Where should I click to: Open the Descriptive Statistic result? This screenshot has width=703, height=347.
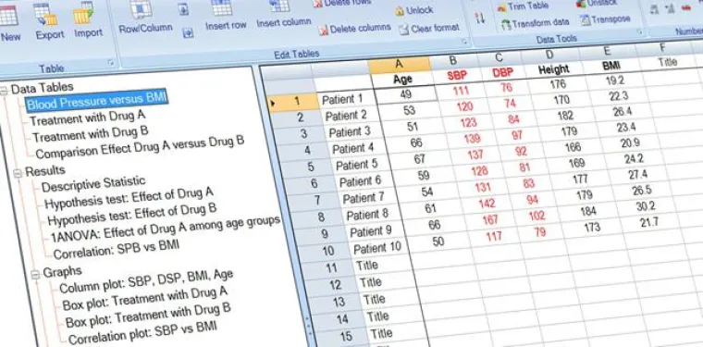tap(93, 184)
